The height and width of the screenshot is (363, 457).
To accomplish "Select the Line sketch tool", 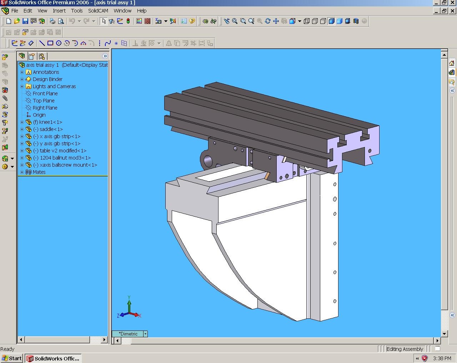I will click(x=42, y=43).
